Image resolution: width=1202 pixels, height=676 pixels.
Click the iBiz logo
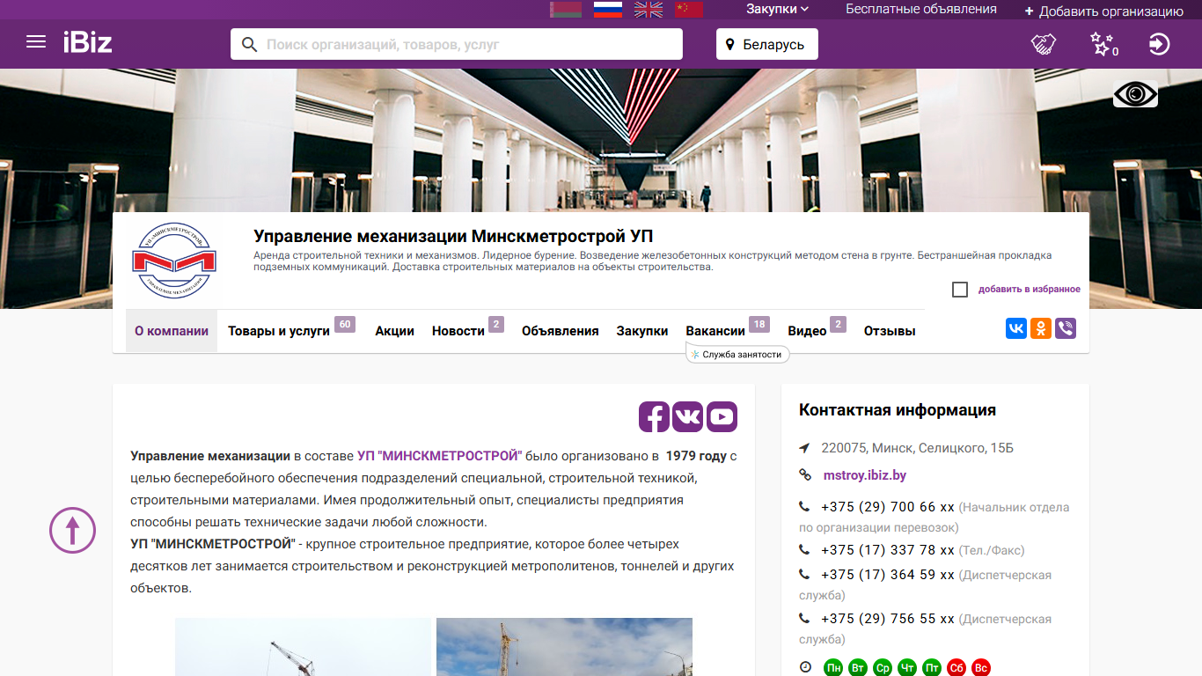[x=88, y=42]
